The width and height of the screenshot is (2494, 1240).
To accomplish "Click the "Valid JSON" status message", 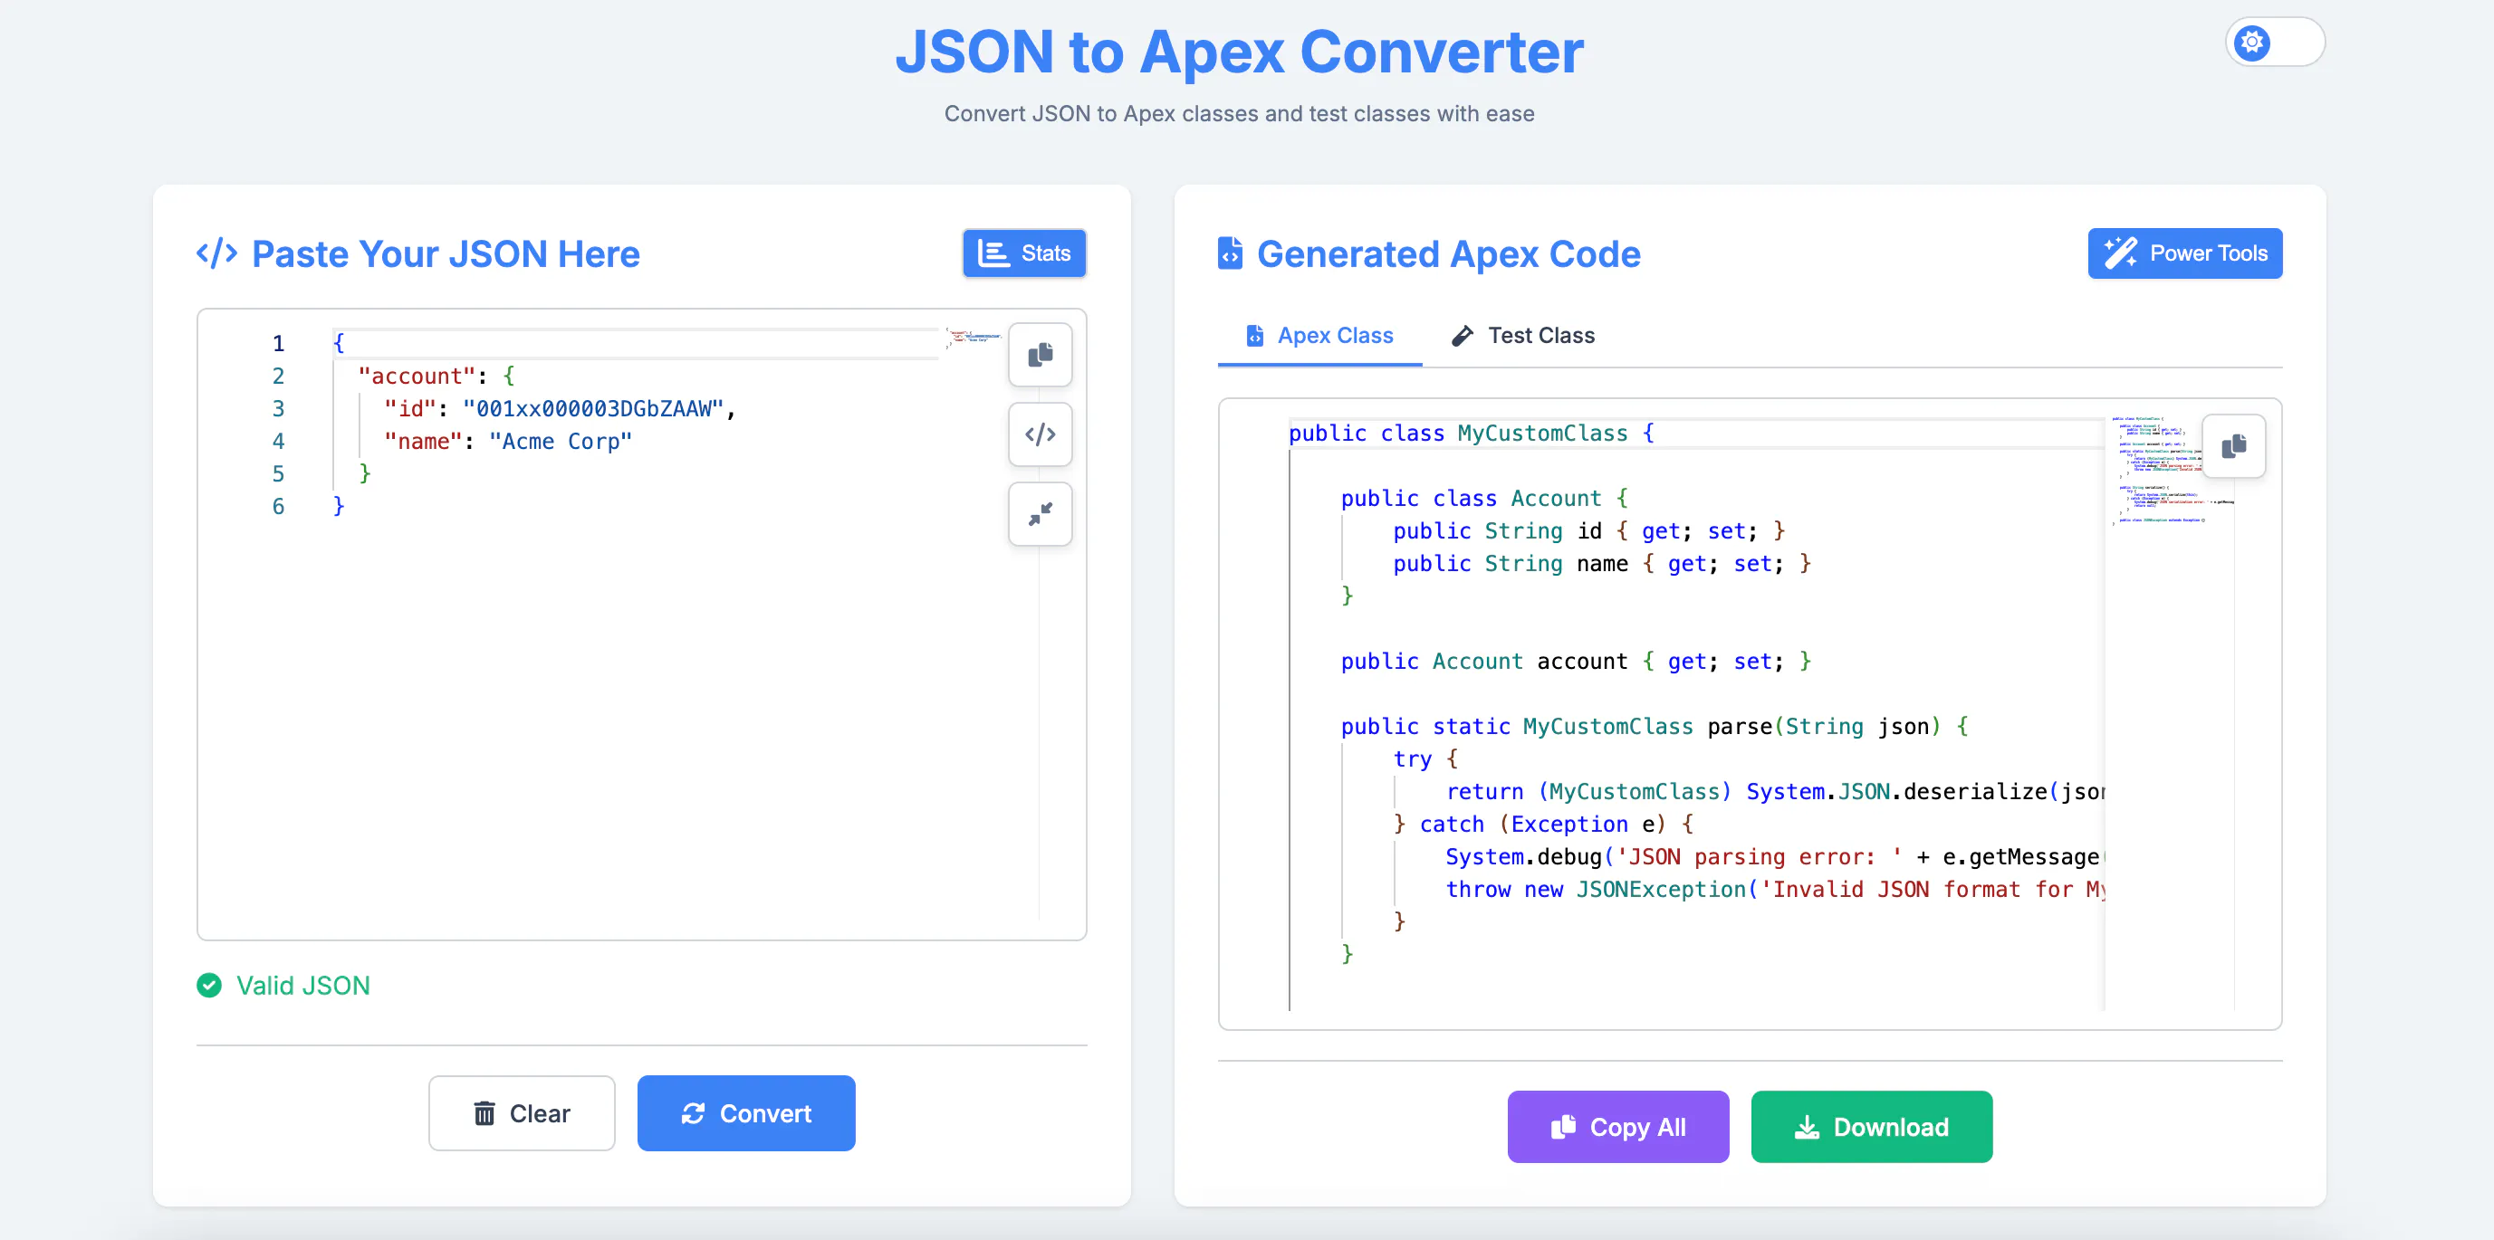I will pos(283,986).
